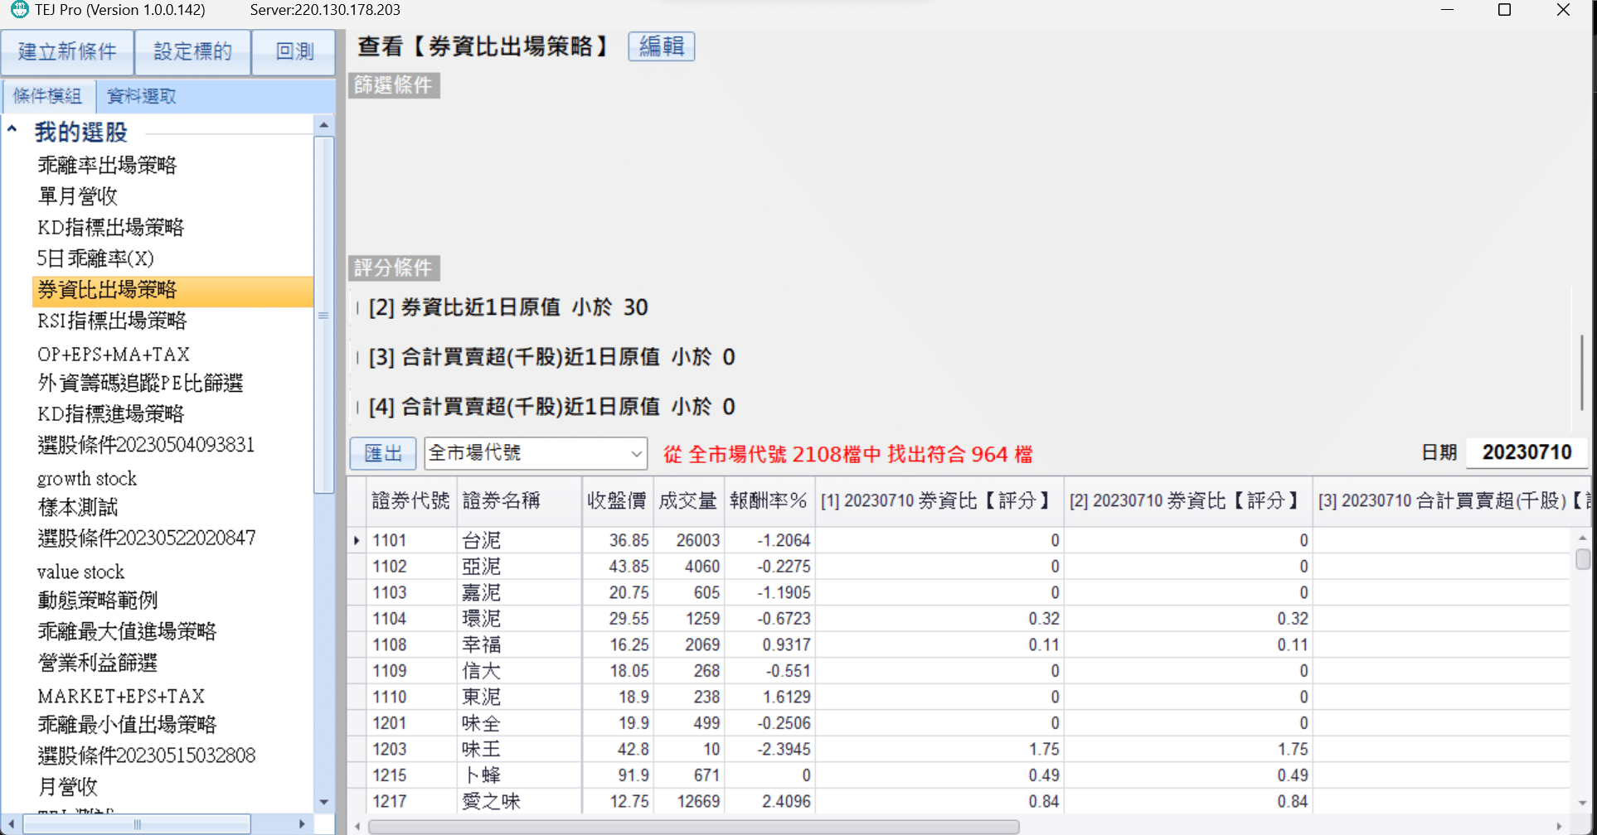This screenshot has width=1597, height=835.
Task: Open the 全市場代號 dropdown list
Action: 635,454
